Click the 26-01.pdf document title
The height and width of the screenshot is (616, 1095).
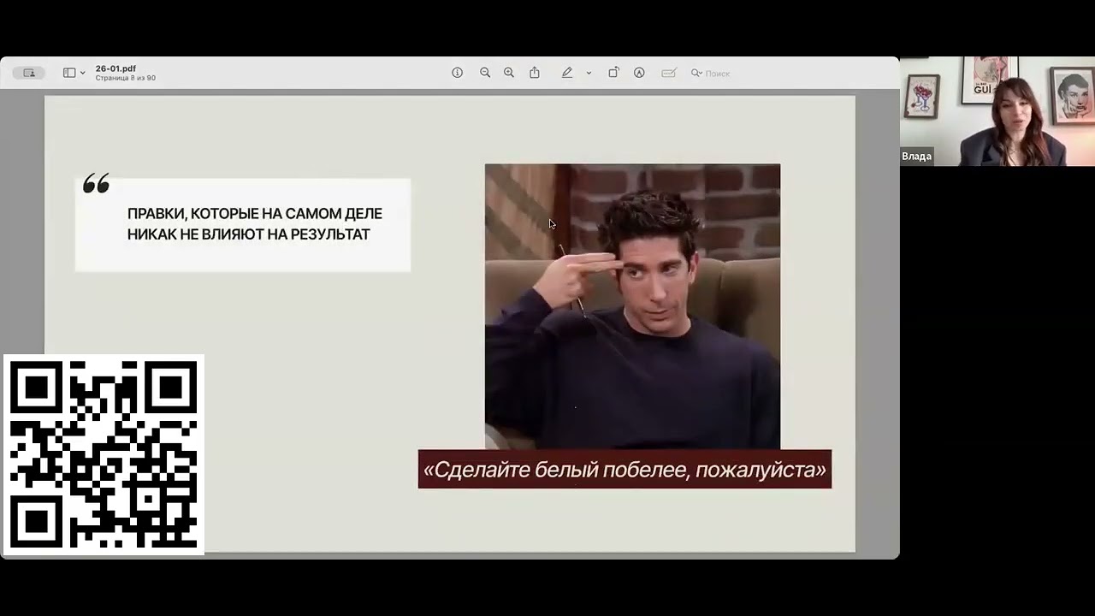click(115, 68)
